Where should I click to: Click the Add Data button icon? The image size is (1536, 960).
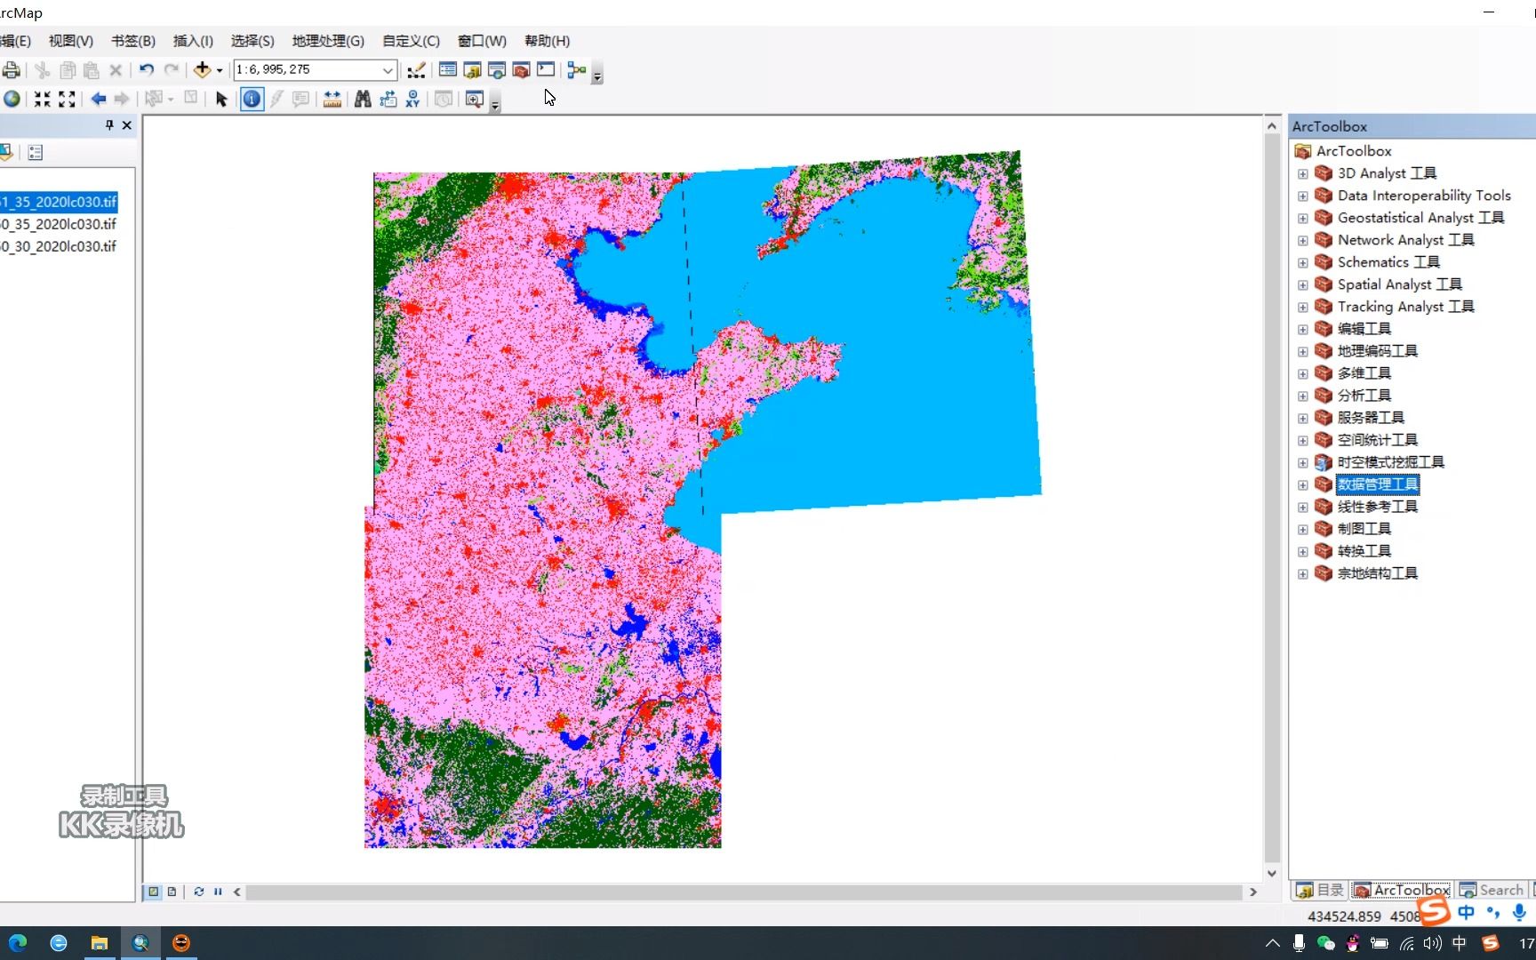click(x=203, y=69)
